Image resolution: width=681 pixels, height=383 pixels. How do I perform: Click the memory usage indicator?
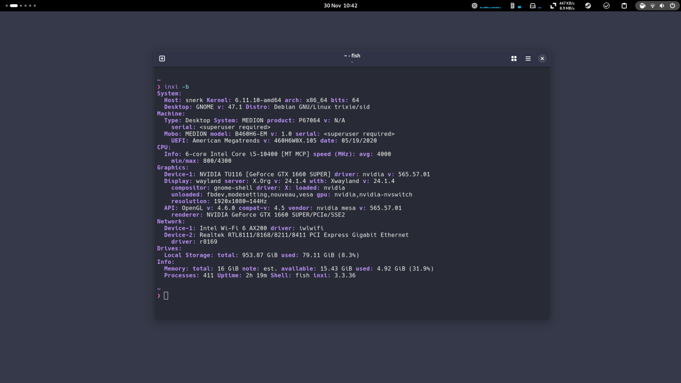point(512,6)
